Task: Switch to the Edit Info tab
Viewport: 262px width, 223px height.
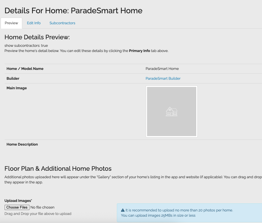Action: (33, 23)
